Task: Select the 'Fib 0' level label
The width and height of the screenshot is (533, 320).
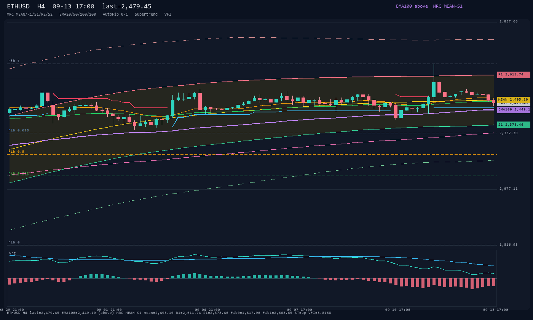Action: [14, 242]
